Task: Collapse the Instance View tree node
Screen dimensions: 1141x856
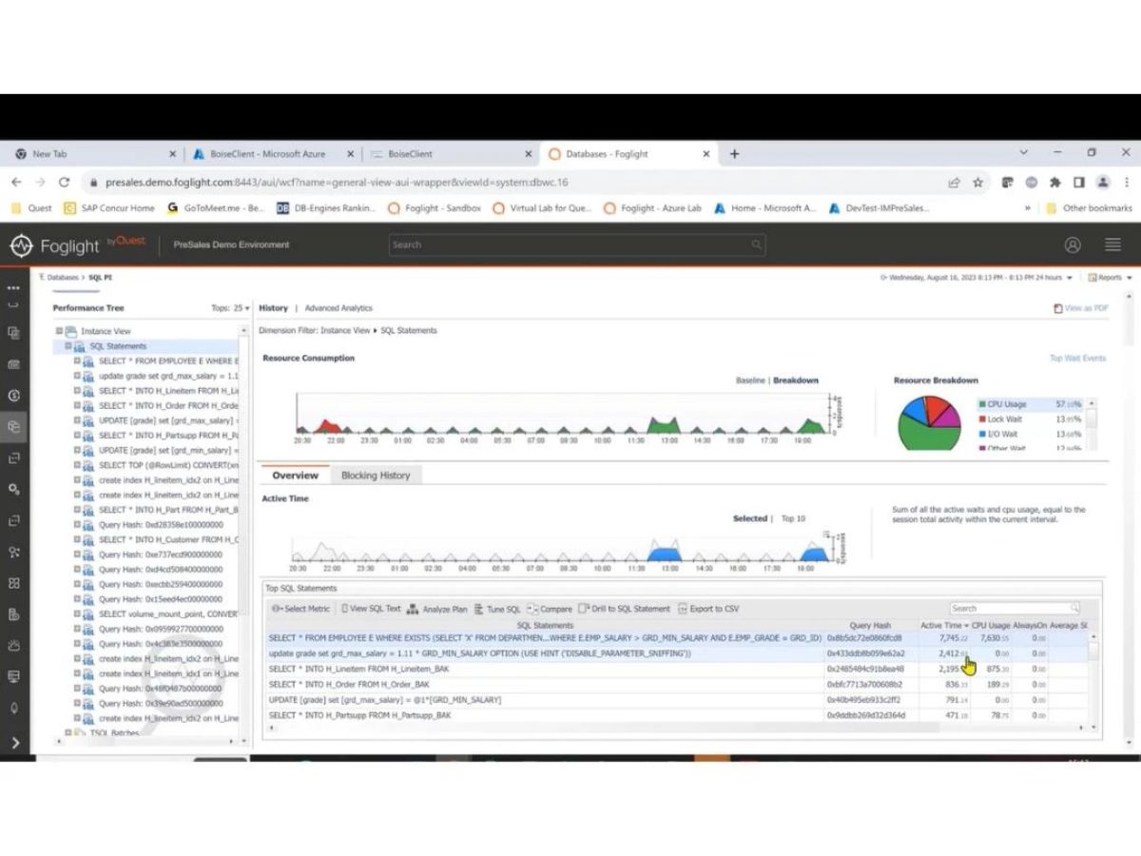Action: point(59,331)
